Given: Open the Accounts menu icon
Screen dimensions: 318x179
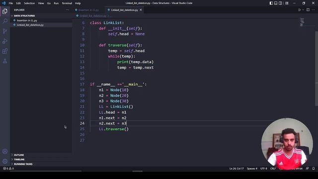Looking at the screenshot, I should [x=5, y=151].
